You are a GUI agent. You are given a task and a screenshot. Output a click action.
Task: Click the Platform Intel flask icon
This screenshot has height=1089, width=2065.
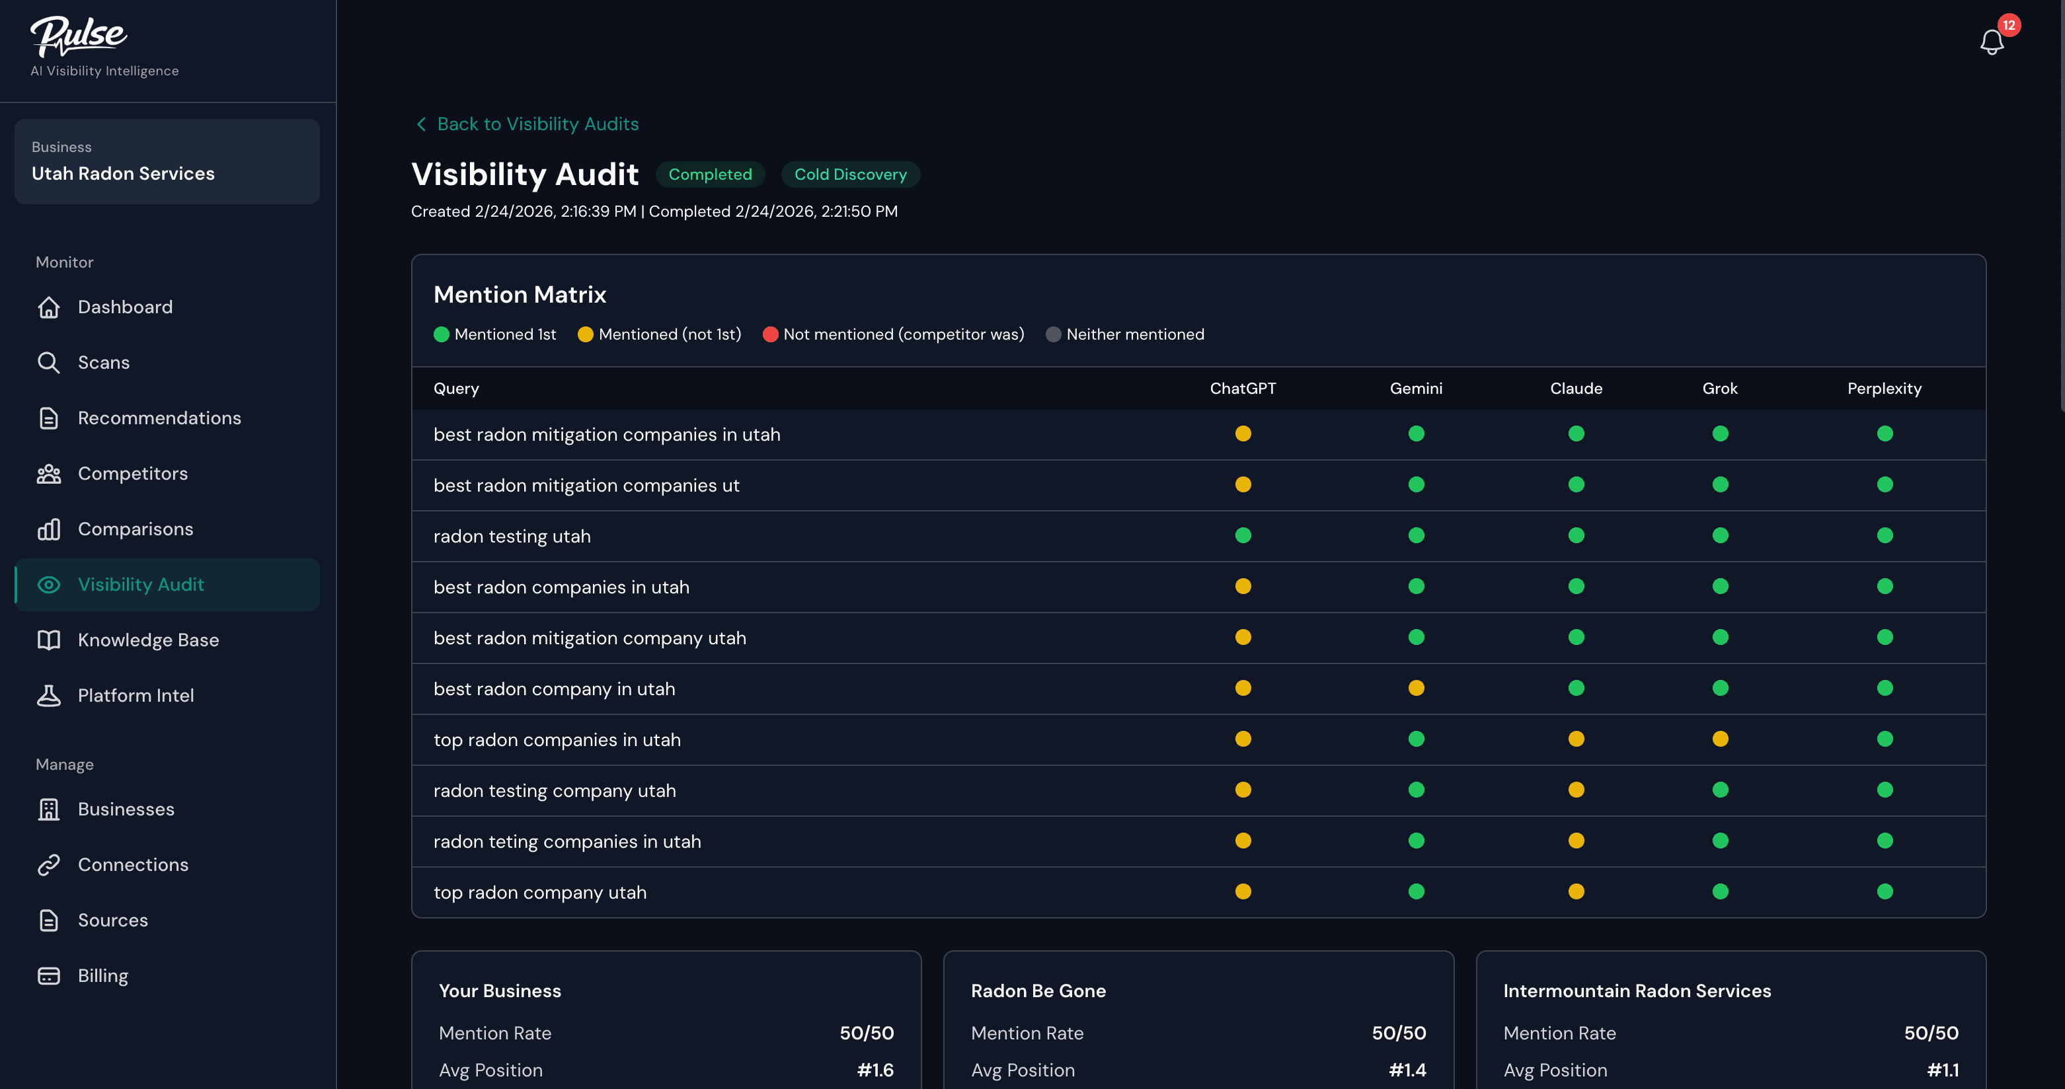[49, 695]
